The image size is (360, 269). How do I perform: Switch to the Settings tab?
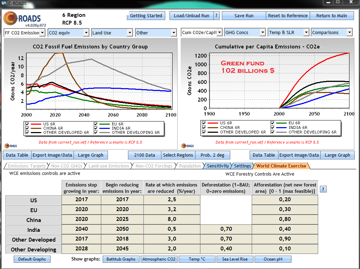pyautogui.click(x=242, y=166)
